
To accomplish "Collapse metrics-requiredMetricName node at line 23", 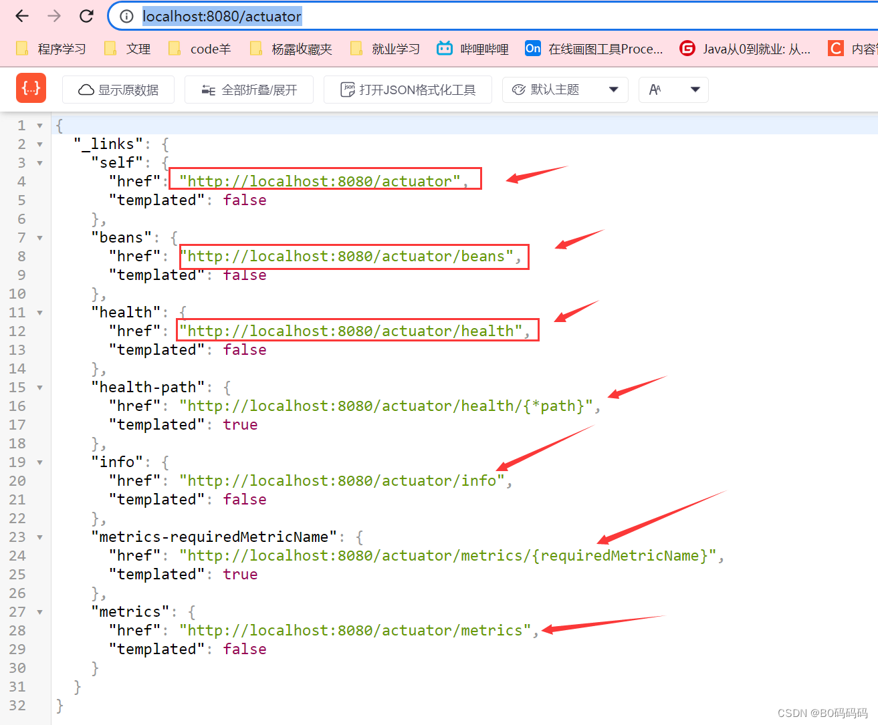I will 39,537.
